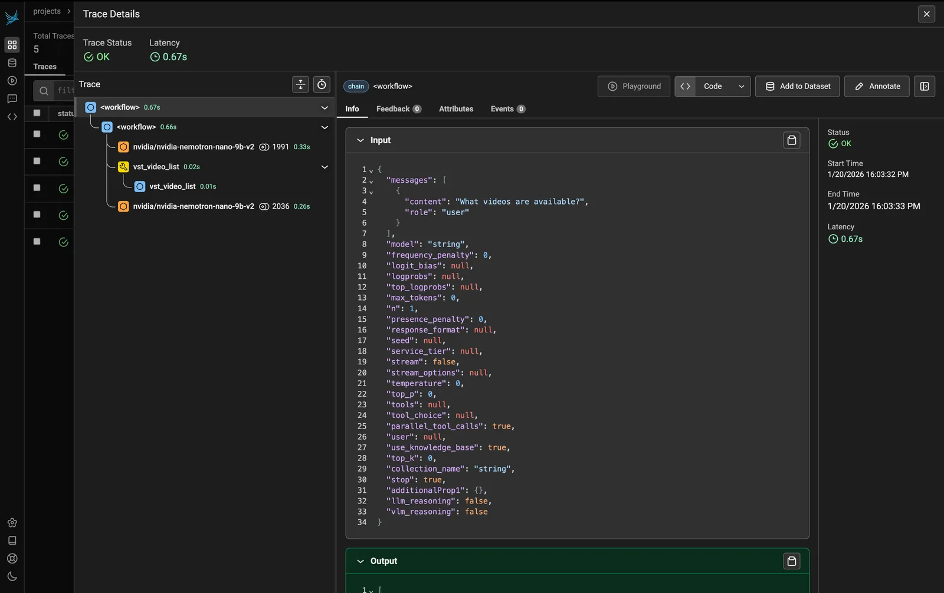Open settings gear in left sidebar
Image resolution: width=944 pixels, height=593 pixels.
[x=12, y=523]
